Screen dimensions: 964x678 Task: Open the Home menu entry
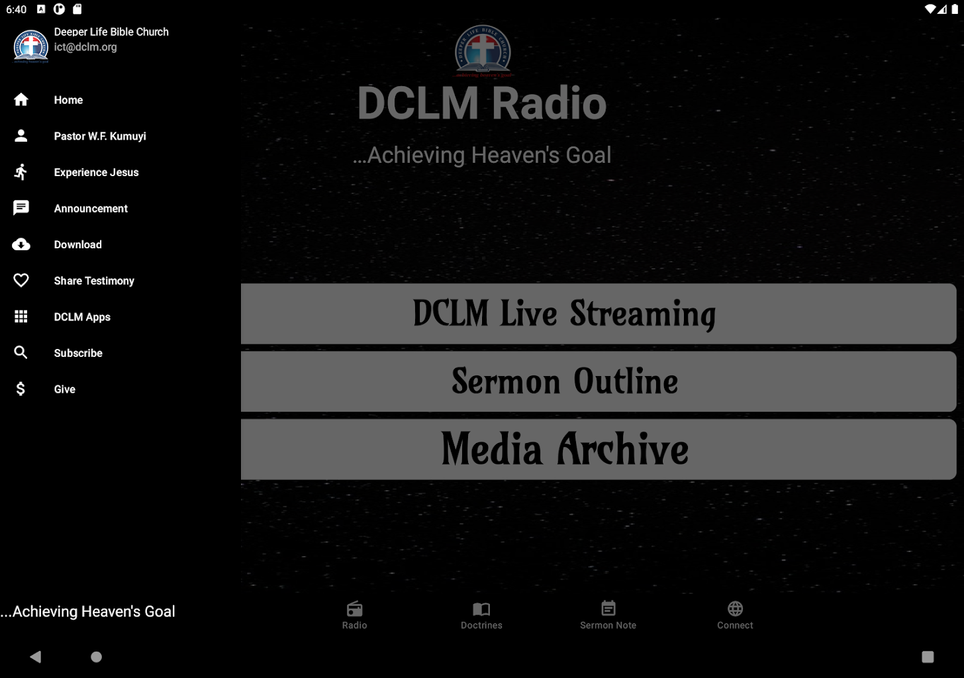click(120, 100)
